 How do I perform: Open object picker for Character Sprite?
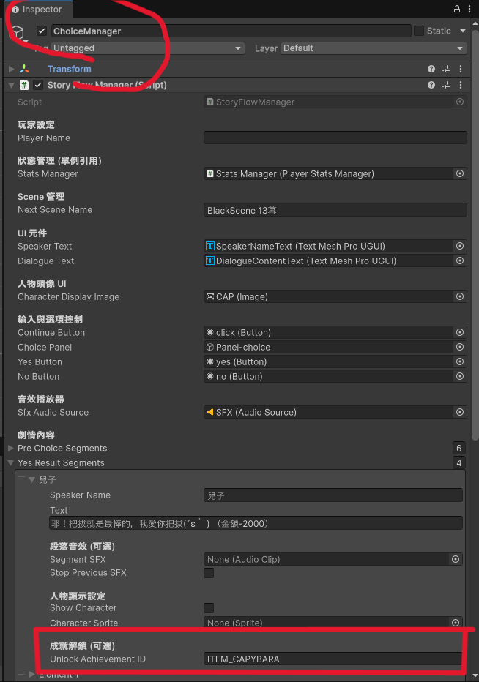(x=456, y=623)
